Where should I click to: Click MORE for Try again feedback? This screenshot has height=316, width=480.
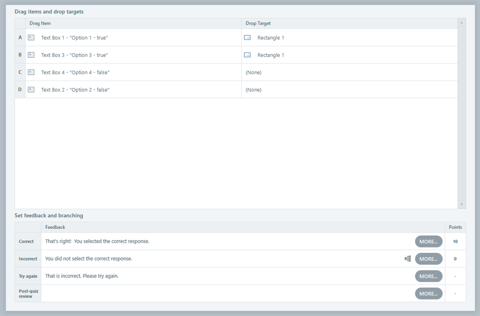pos(429,276)
